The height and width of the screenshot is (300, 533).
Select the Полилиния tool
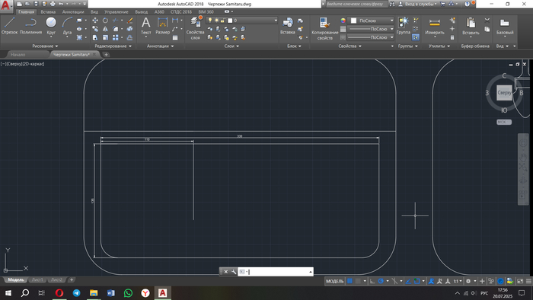(x=30, y=25)
